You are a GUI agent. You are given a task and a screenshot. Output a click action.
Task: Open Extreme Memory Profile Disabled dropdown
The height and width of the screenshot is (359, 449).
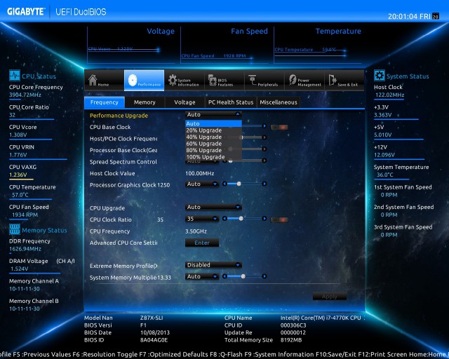(x=213, y=265)
